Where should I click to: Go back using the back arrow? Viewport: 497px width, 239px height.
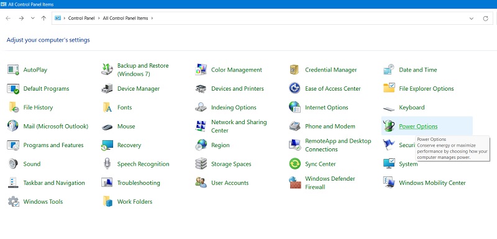click(8, 19)
